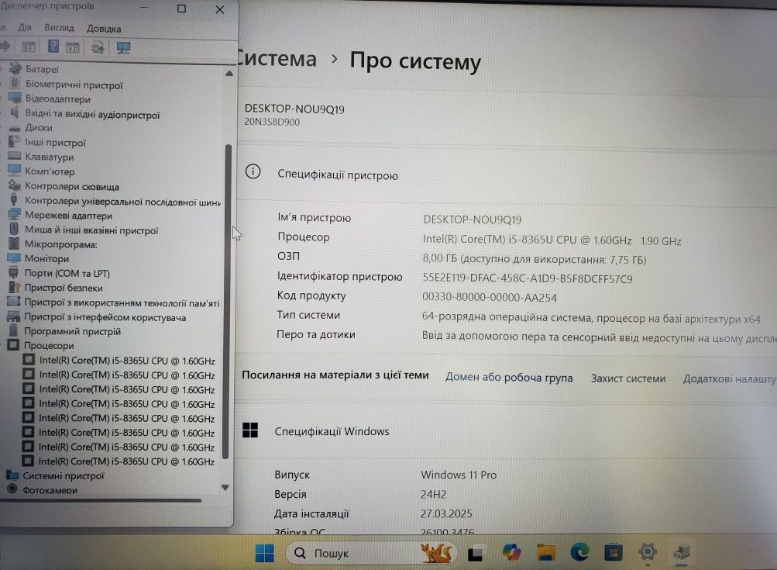Click the monitor icon beside Монітори

(14, 258)
